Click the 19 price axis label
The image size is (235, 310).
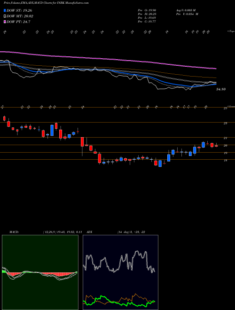tap(225, 153)
